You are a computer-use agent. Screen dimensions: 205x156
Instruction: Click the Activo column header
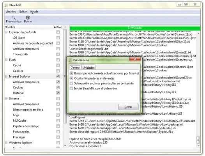coord(58,27)
